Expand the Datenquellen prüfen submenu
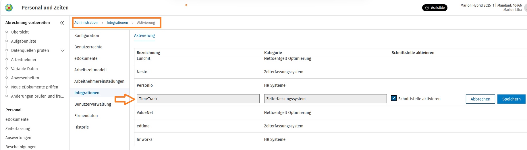Viewport: 527px width, 150px height. [63, 51]
